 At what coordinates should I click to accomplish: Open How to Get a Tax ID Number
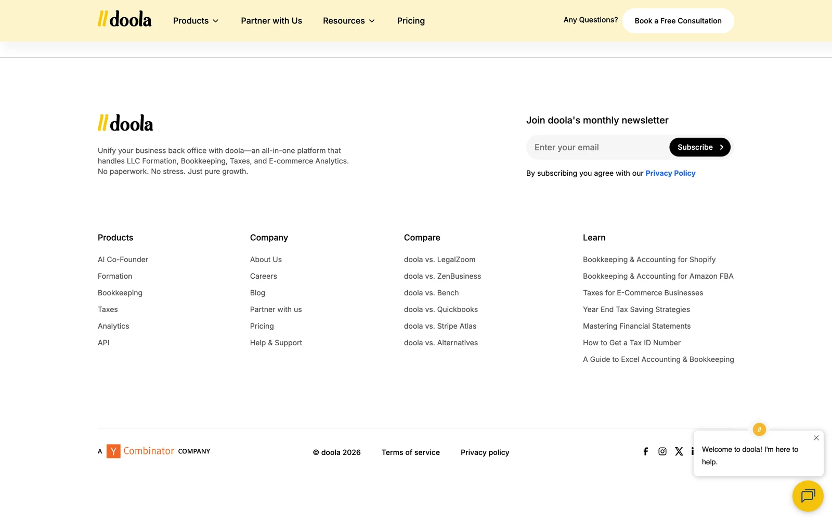[632, 343]
